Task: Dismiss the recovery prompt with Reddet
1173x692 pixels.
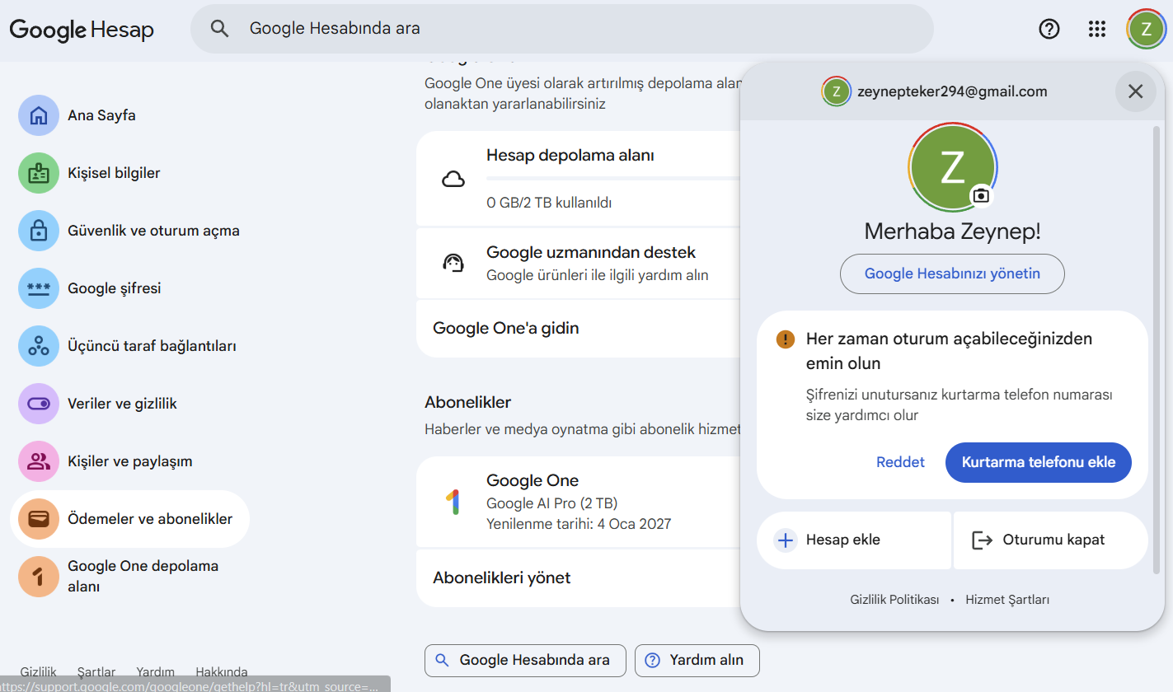Action: pyautogui.click(x=900, y=462)
